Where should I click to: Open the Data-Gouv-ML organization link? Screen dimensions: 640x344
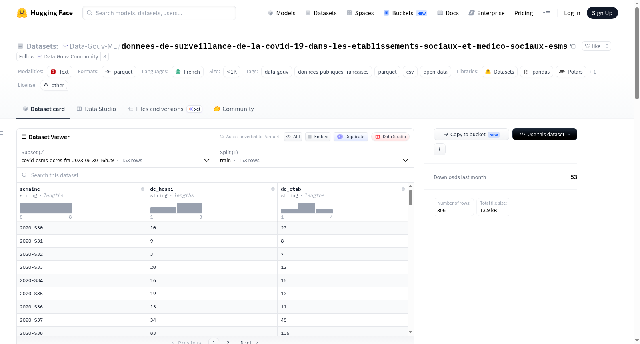click(93, 46)
